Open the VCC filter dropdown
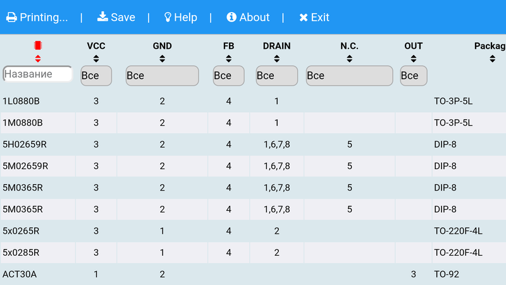This screenshot has width=506, height=285. point(96,75)
